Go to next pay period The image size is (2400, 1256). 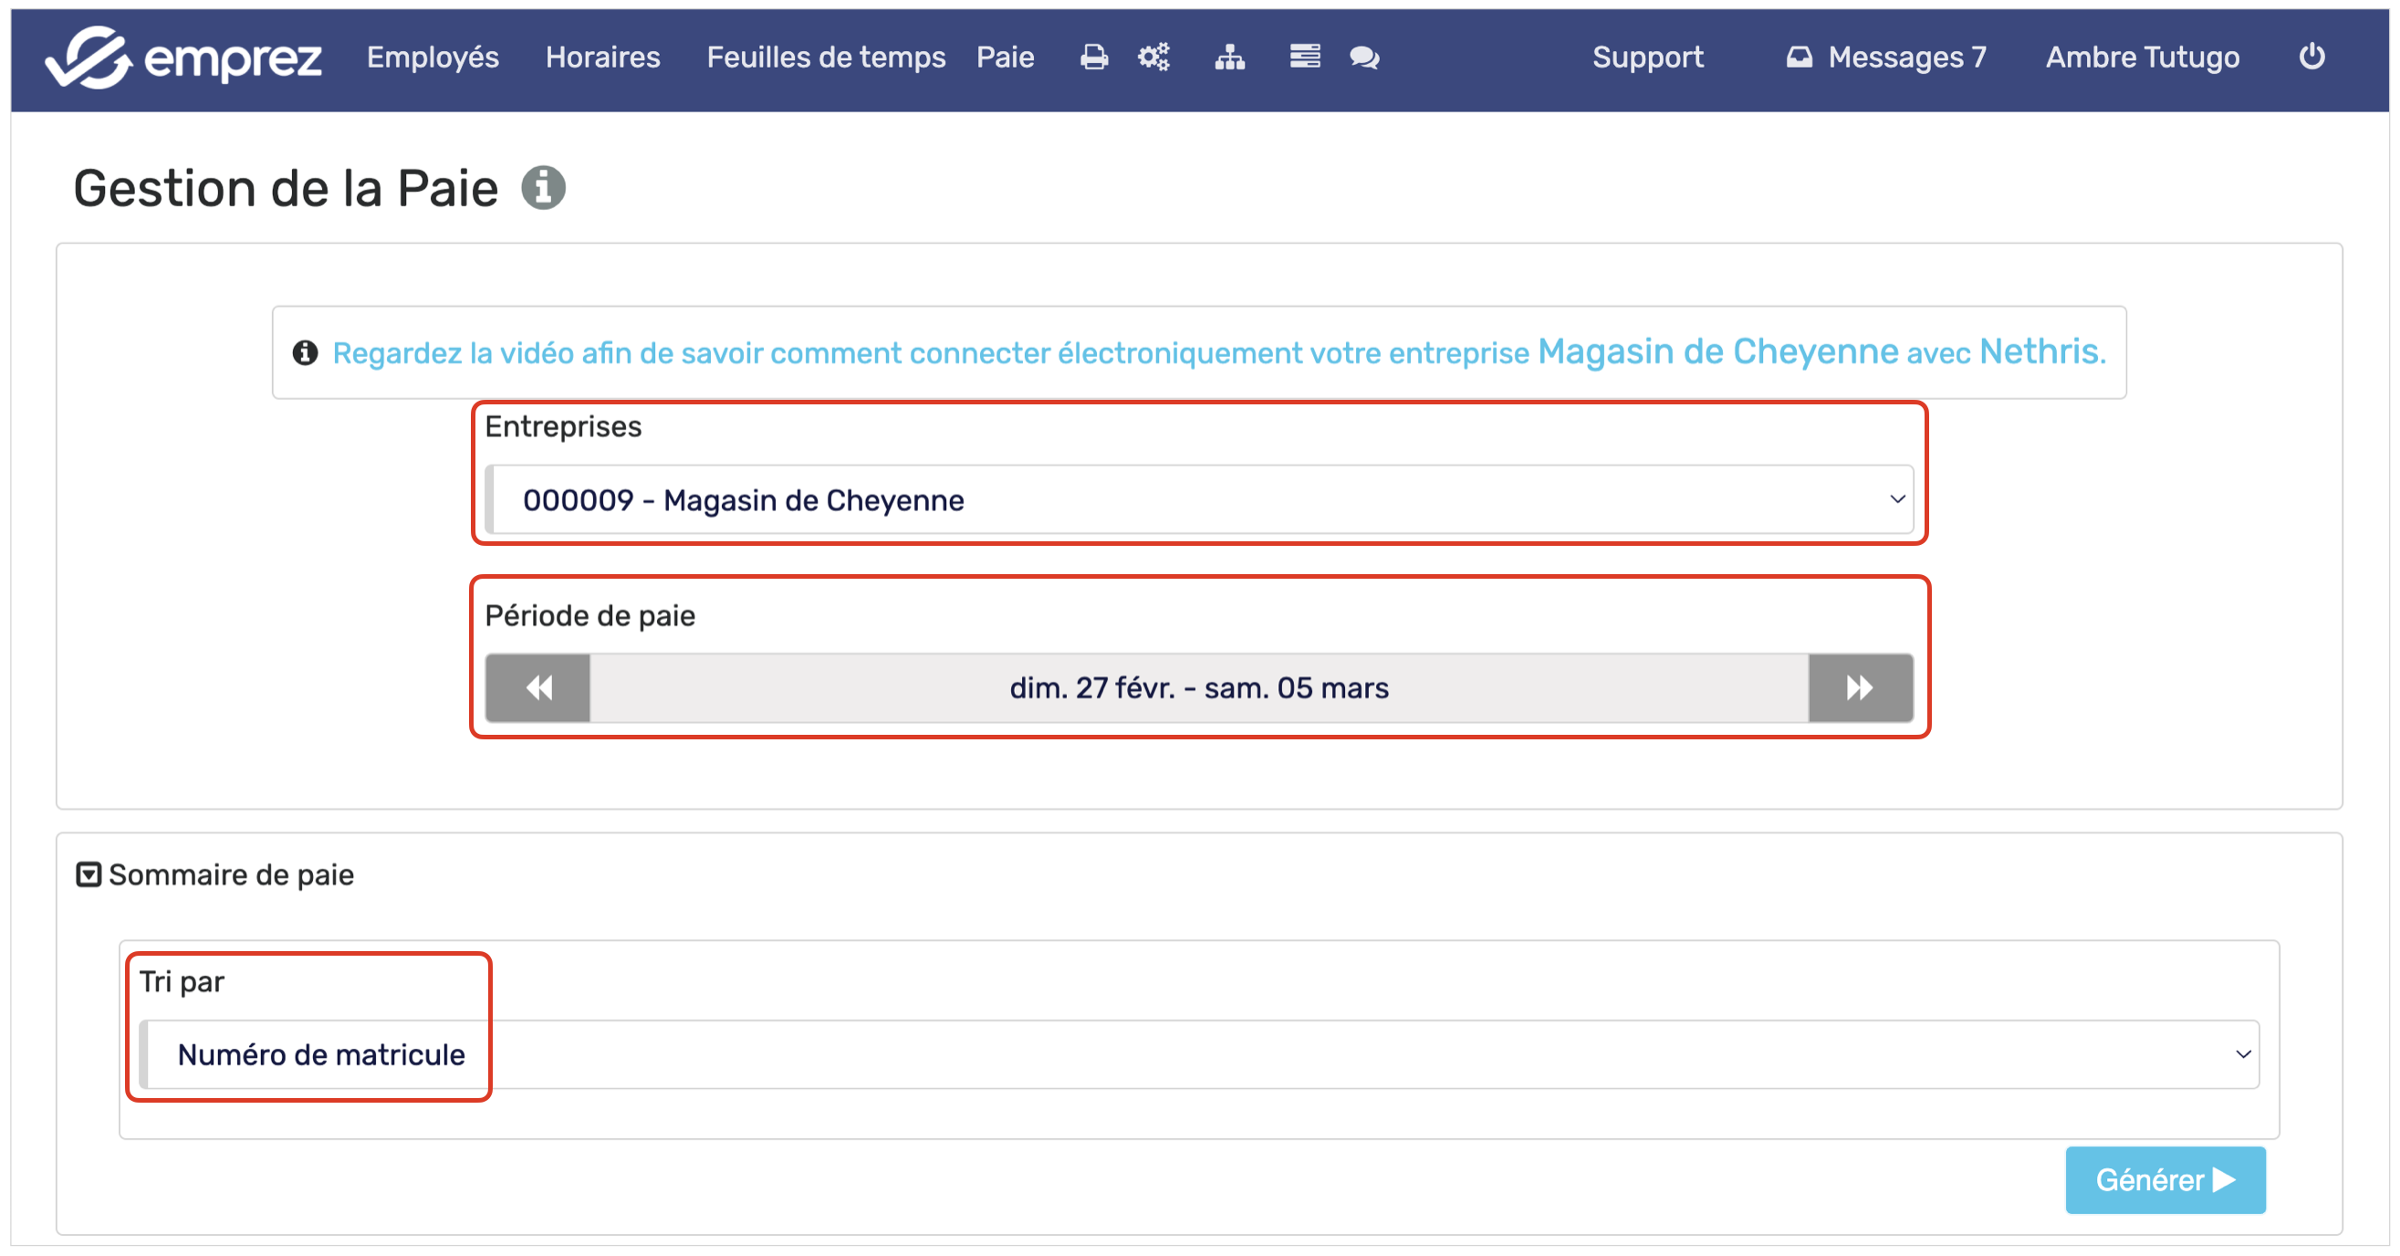click(1860, 688)
